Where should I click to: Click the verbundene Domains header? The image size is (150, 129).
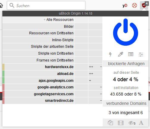126,103
